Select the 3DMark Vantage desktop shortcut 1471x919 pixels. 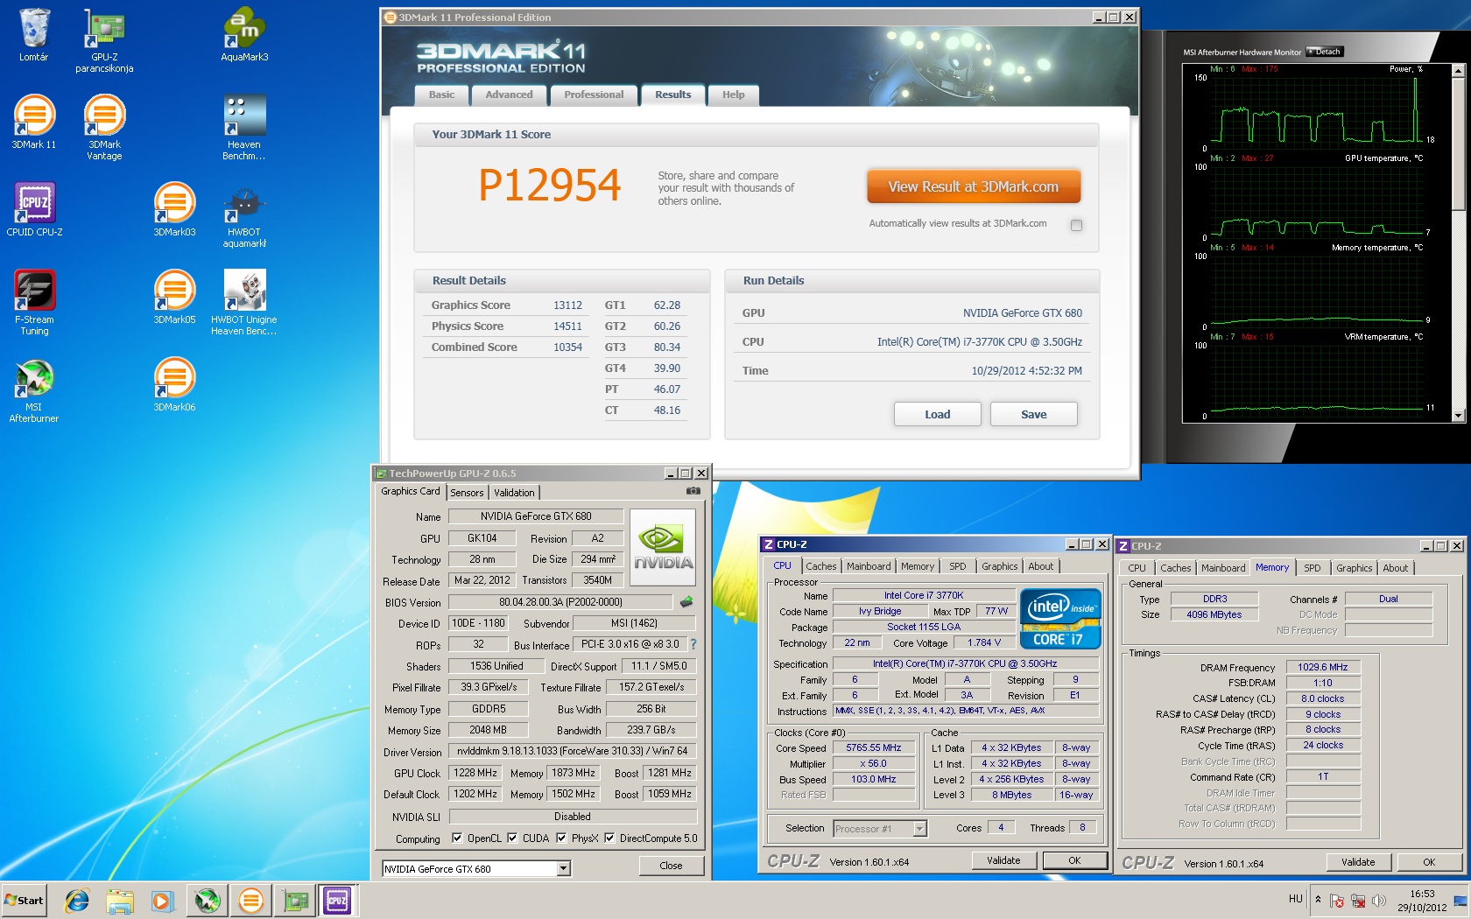(104, 128)
